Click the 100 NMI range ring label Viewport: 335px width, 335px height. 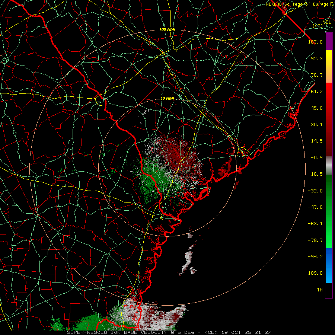pos(167,29)
